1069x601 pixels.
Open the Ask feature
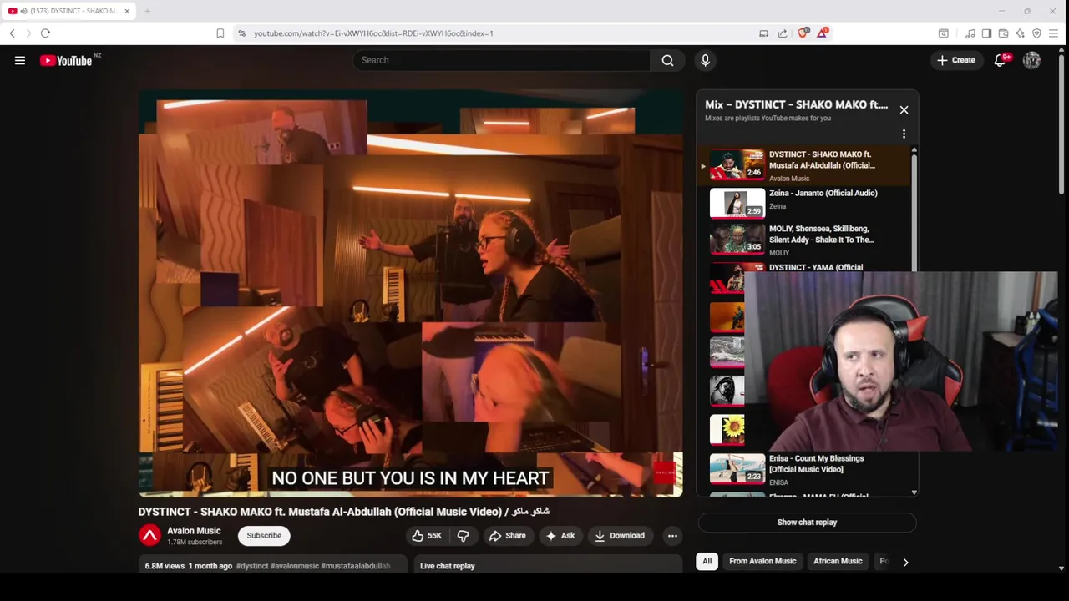[x=560, y=536]
